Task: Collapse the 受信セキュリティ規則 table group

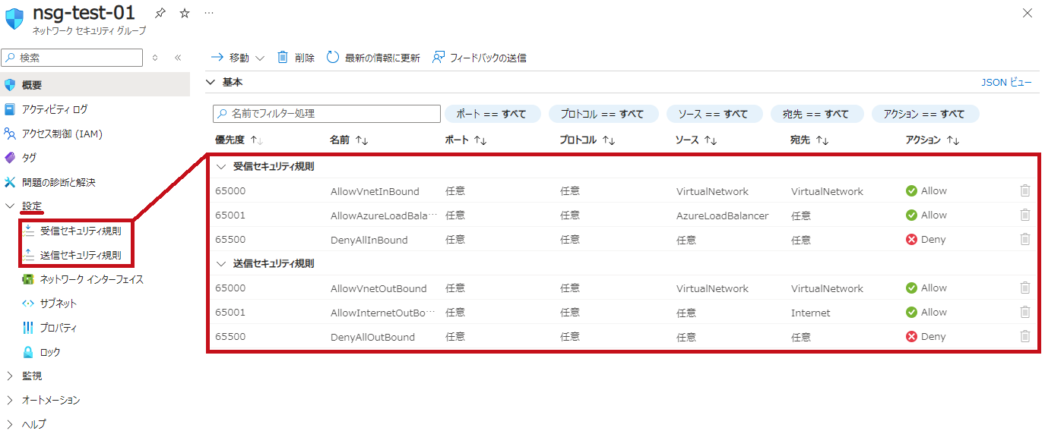Action: click(x=221, y=166)
